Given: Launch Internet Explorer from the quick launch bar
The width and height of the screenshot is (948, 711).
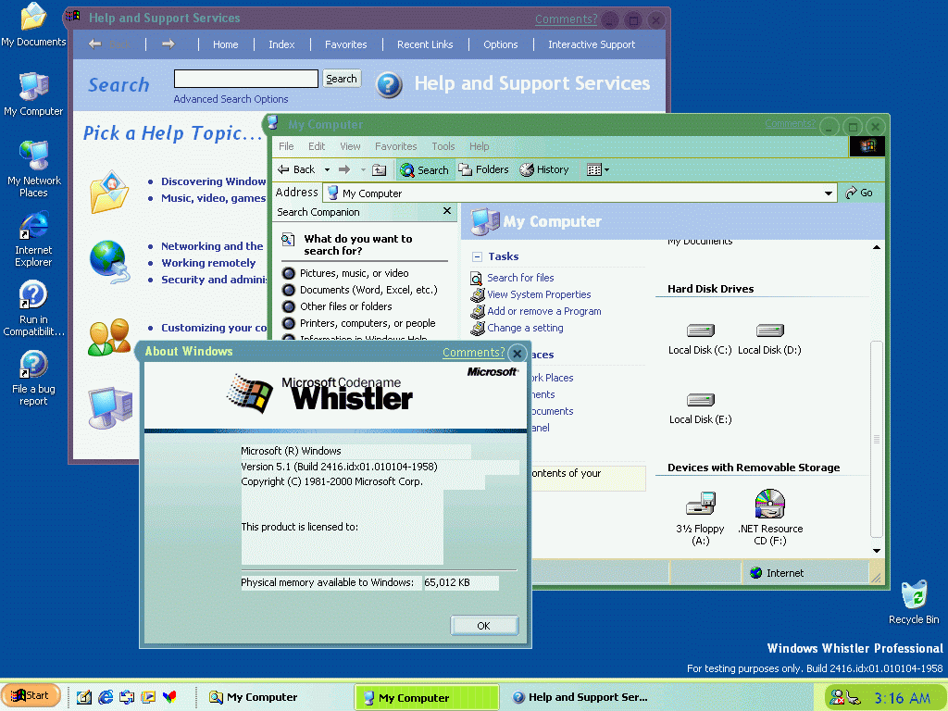Looking at the screenshot, I should point(106,697).
